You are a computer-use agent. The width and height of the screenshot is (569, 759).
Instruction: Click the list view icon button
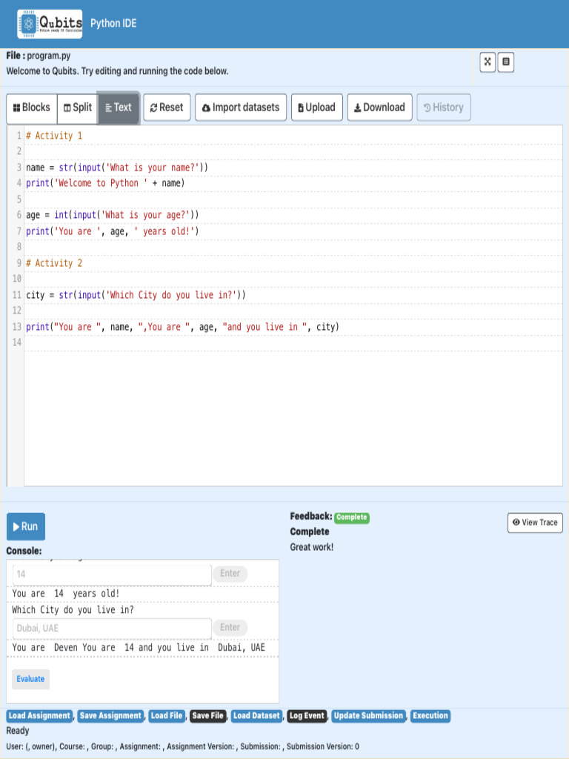506,62
